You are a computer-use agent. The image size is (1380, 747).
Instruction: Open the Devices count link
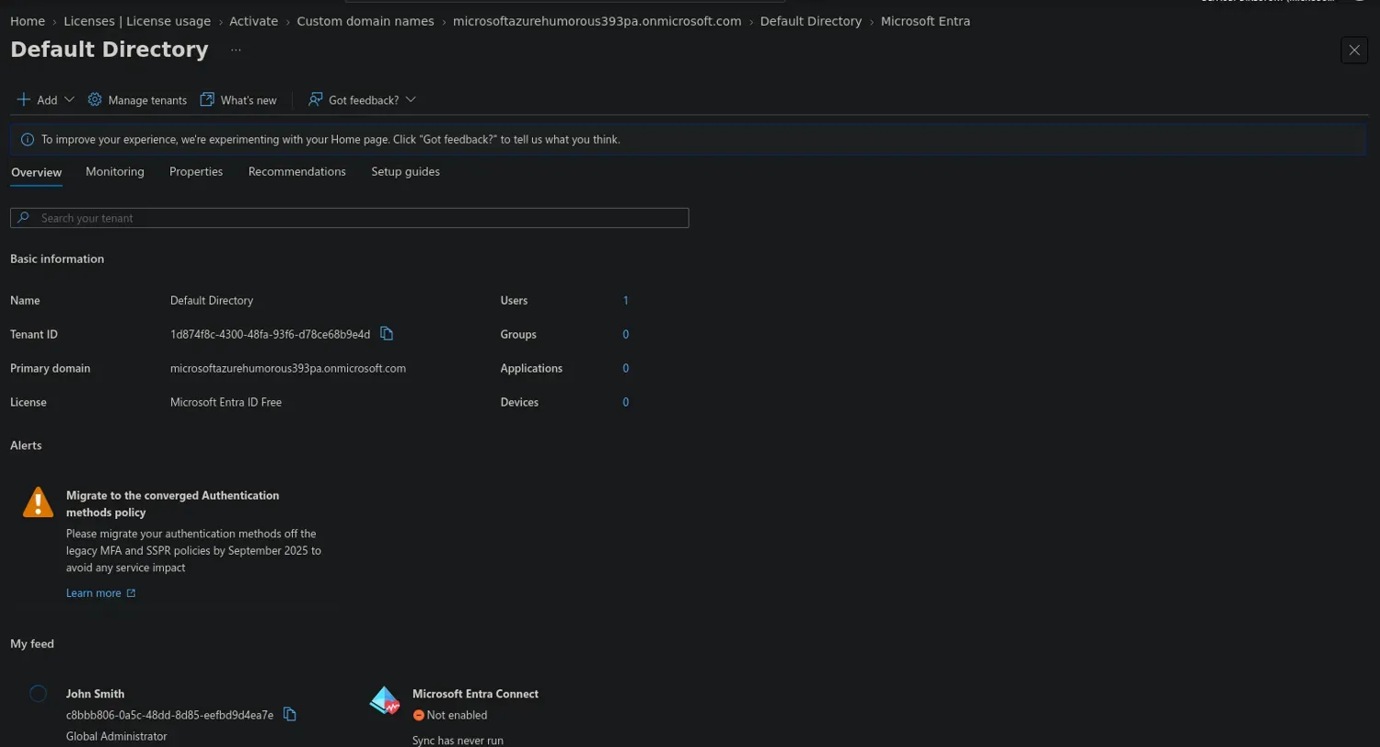[x=626, y=403]
